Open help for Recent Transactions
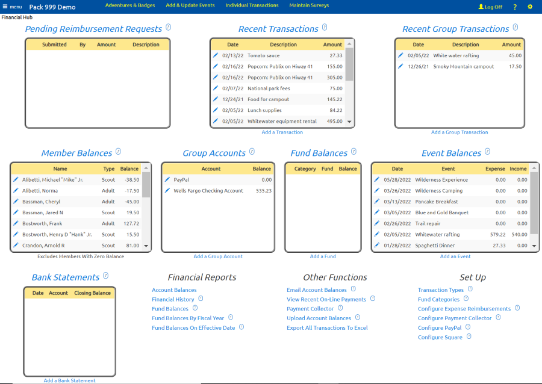Viewport: 542px width, 384px height. click(x=325, y=27)
